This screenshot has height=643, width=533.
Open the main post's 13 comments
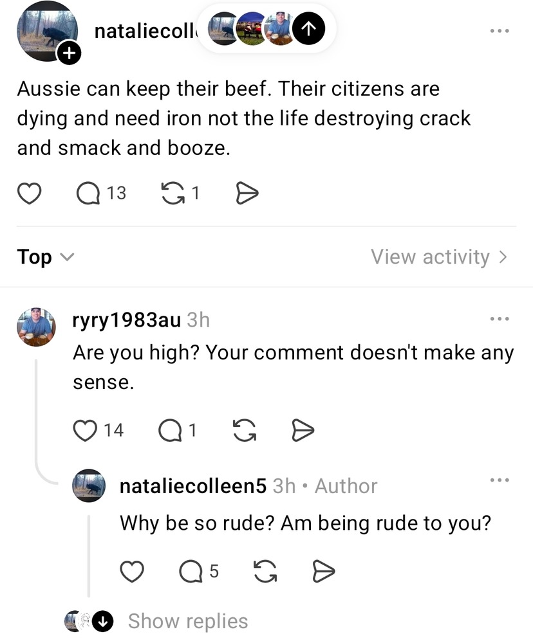point(101,194)
